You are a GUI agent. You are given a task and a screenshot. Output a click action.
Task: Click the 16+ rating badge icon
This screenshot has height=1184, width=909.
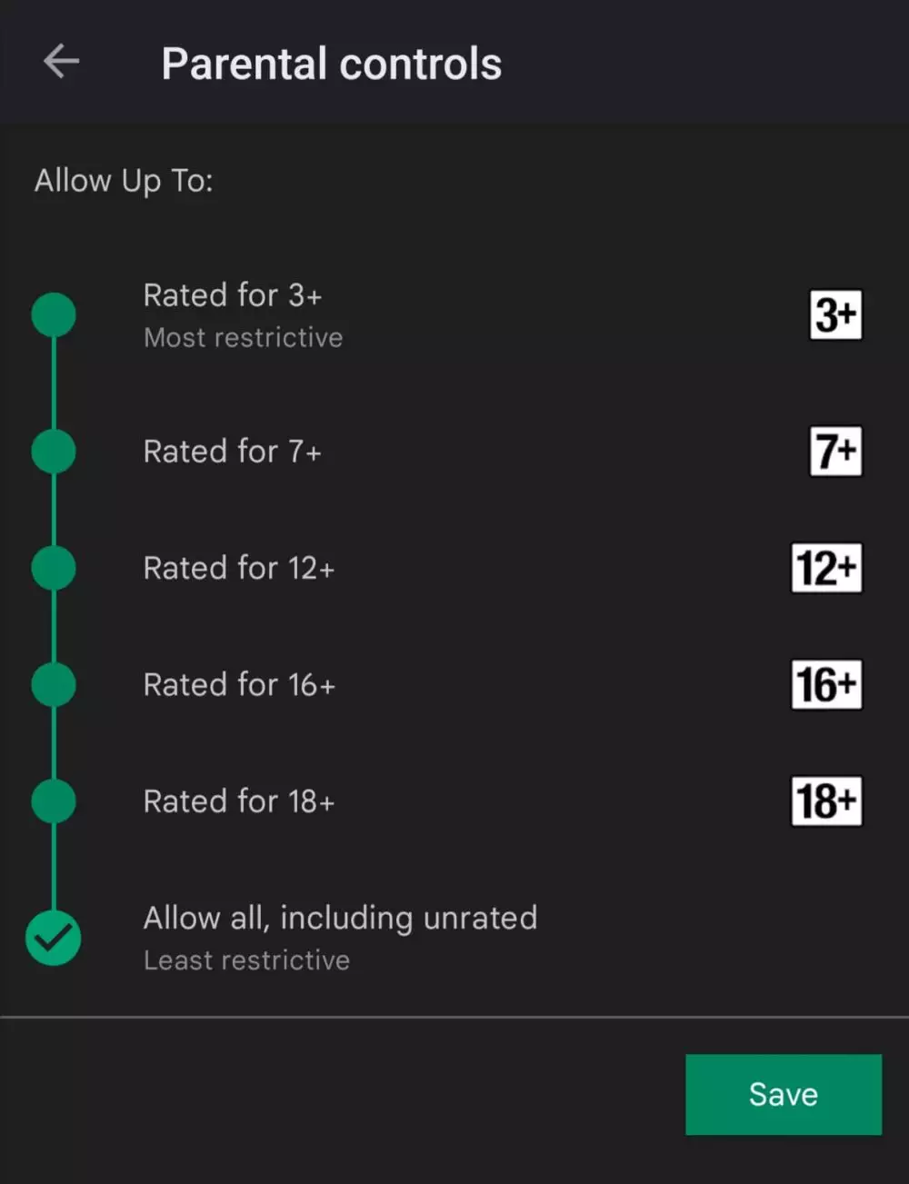[x=826, y=685]
